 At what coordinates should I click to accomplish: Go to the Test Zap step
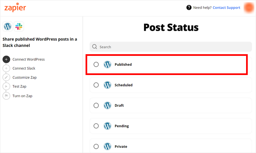pos(19,86)
